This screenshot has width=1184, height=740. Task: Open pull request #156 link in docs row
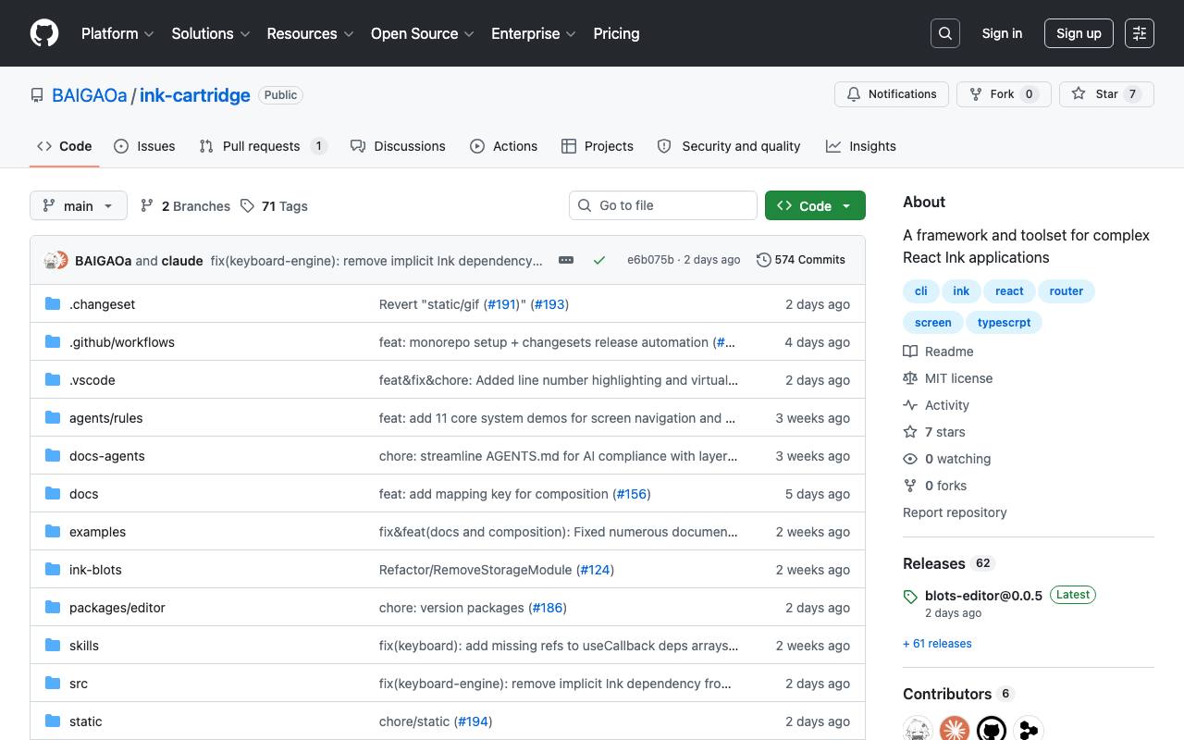632,494
